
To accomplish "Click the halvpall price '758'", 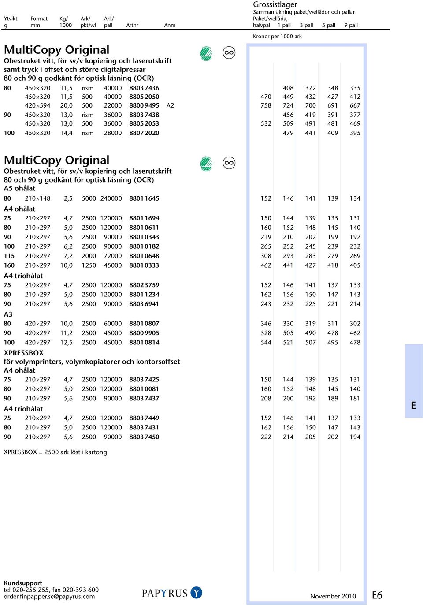I will [x=266, y=106].
